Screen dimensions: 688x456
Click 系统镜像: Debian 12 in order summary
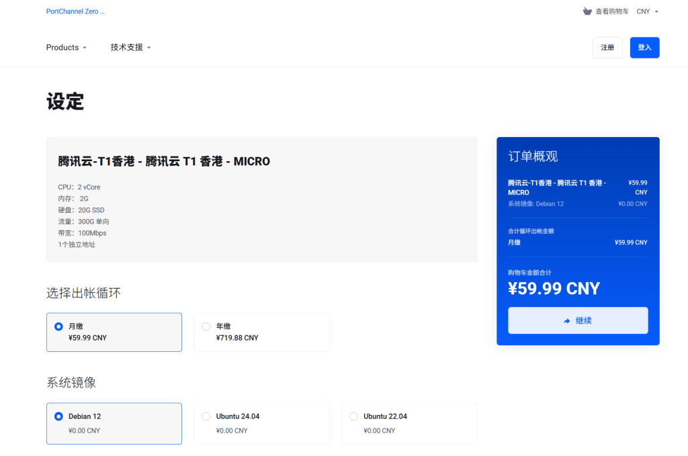tap(535, 204)
